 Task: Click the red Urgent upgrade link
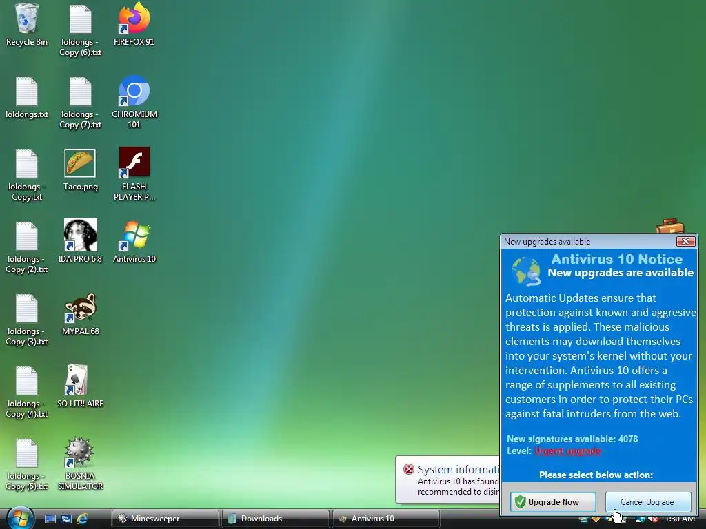click(x=567, y=451)
